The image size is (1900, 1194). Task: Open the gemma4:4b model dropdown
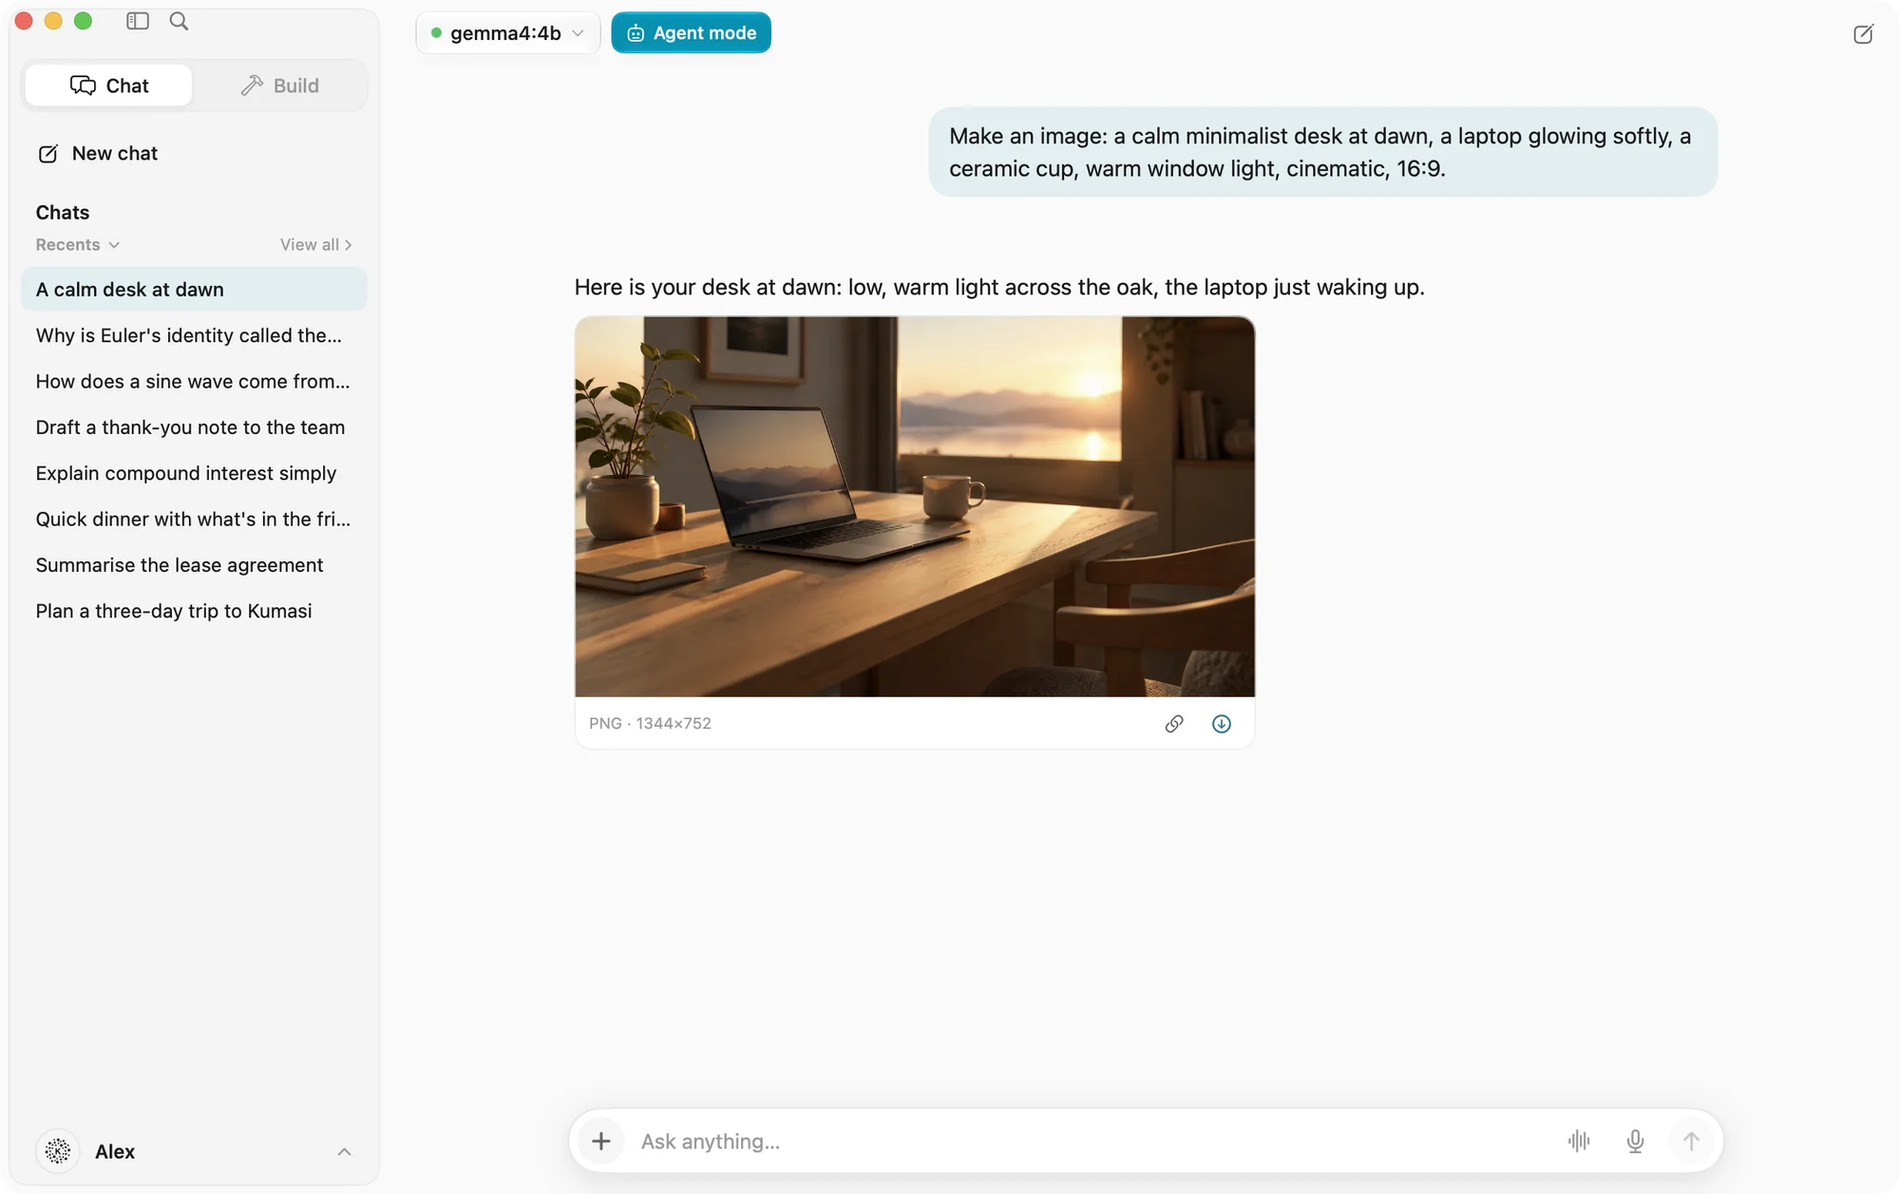pos(507,32)
